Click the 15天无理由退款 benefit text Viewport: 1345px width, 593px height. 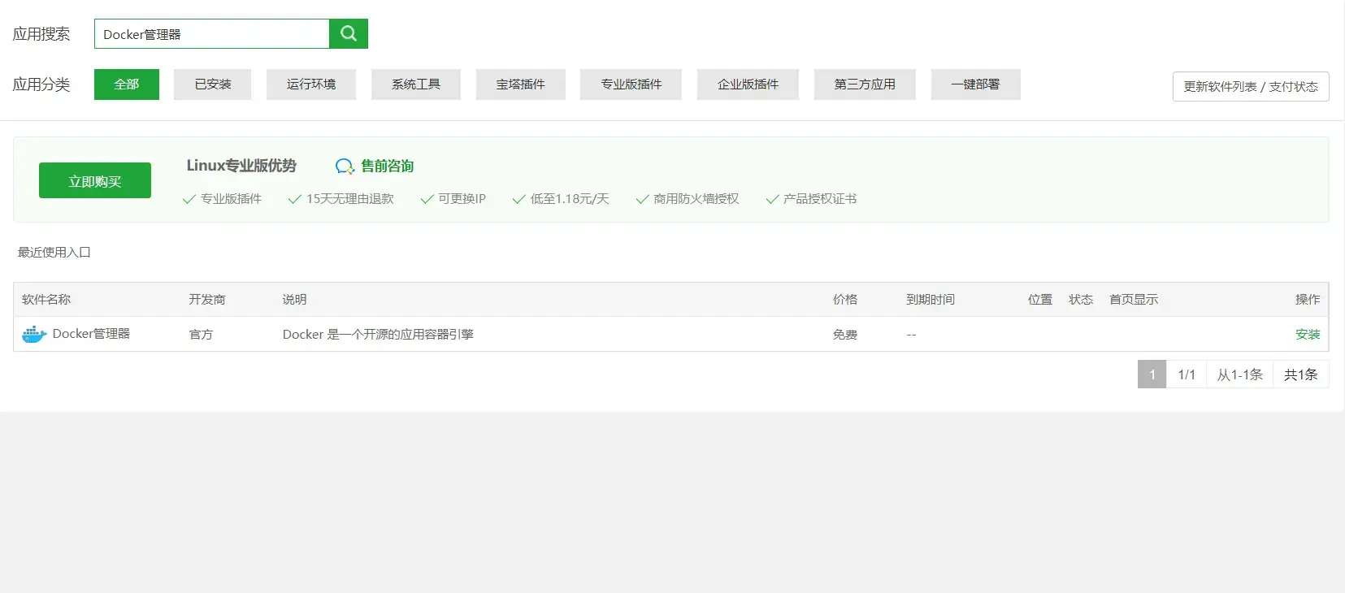[x=350, y=199]
